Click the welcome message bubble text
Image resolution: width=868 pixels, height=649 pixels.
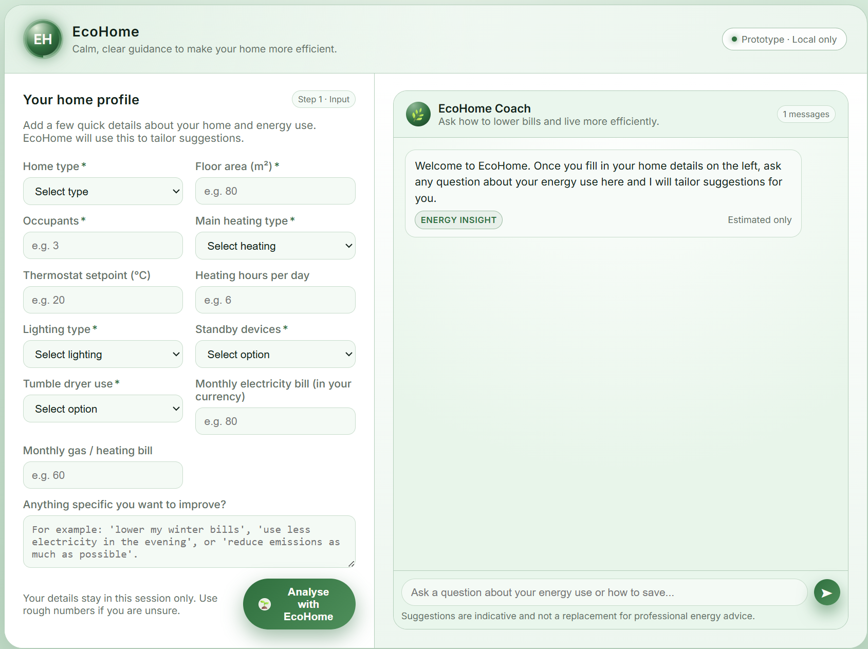click(599, 182)
